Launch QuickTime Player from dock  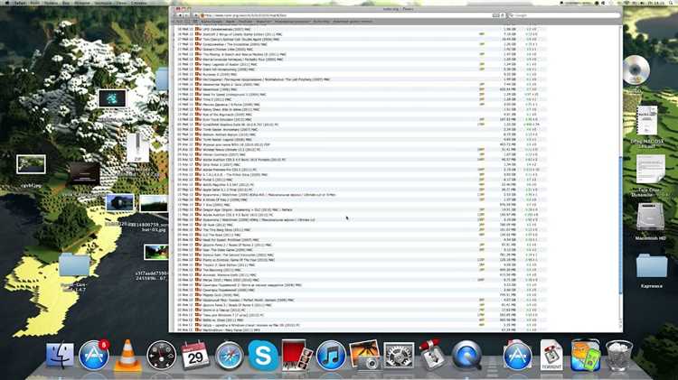[x=466, y=356]
